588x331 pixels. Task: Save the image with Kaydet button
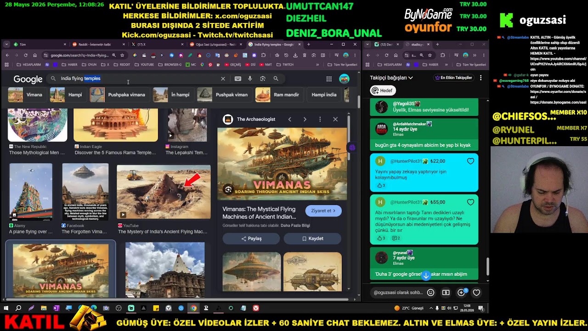pos(312,239)
